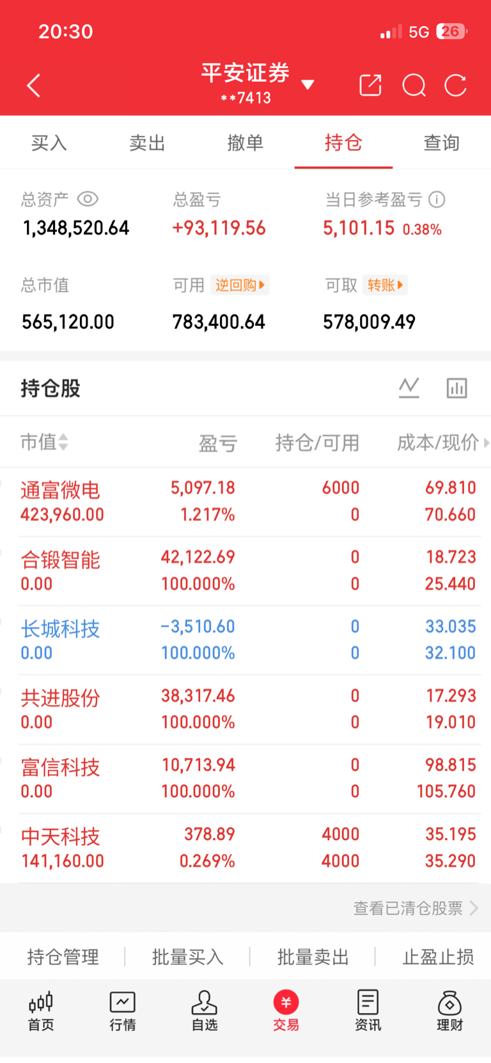Screen dimensions: 491x1063
Task: Tap info icon beside 当日参考盈亏
Action: 437,199
